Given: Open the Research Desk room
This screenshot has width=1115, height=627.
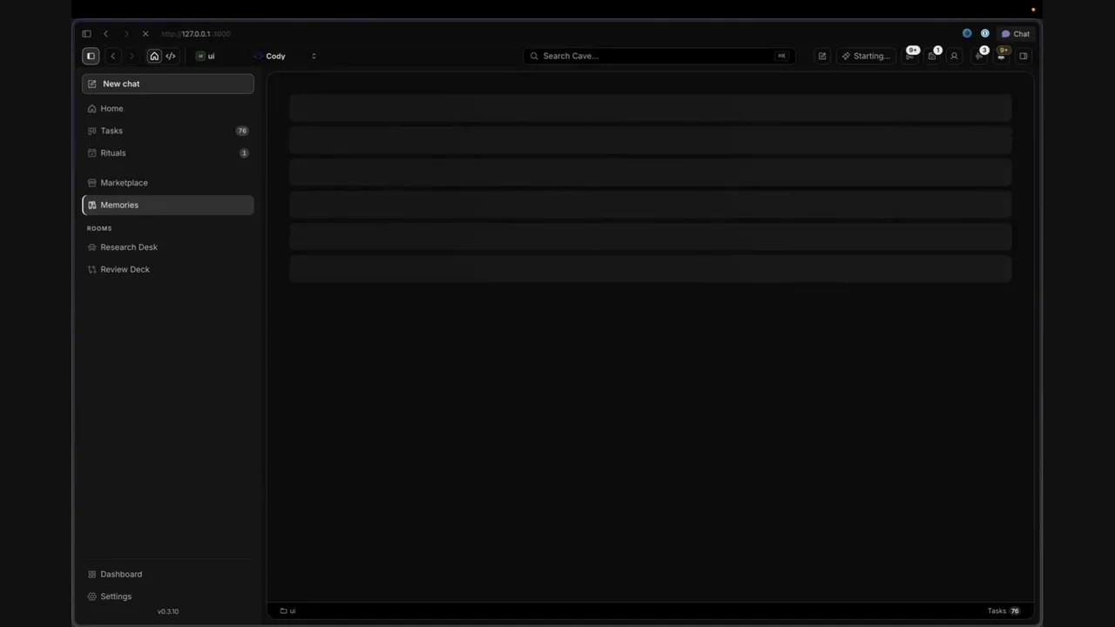Looking at the screenshot, I should [x=168, y=247].
